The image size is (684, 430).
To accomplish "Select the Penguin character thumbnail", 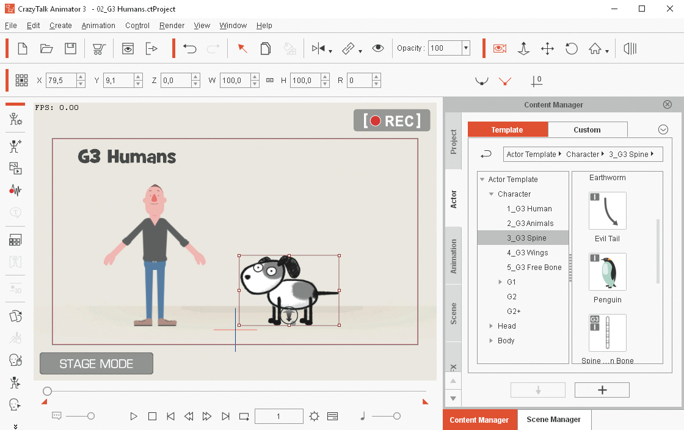I will [607, 272].
